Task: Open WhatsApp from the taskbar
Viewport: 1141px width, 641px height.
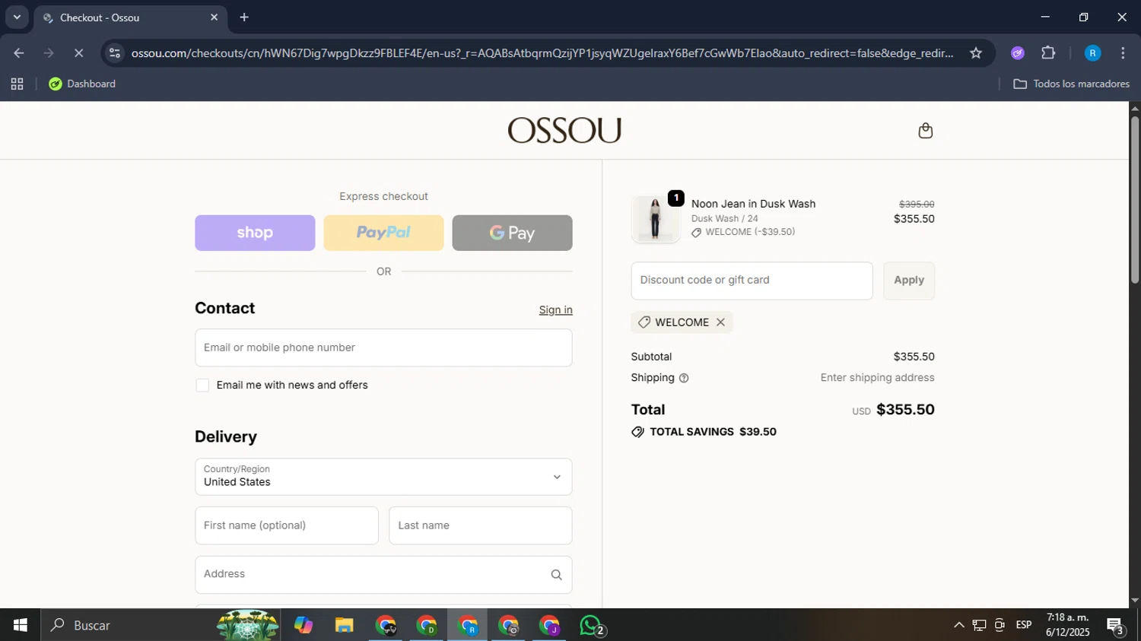Action: [x=591, y=625]
